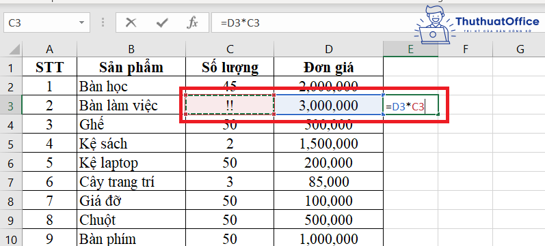The width and height of the screenshot is (545, 246).
Task: Click the Kệ laptop cell
Action: pos(131,162)
